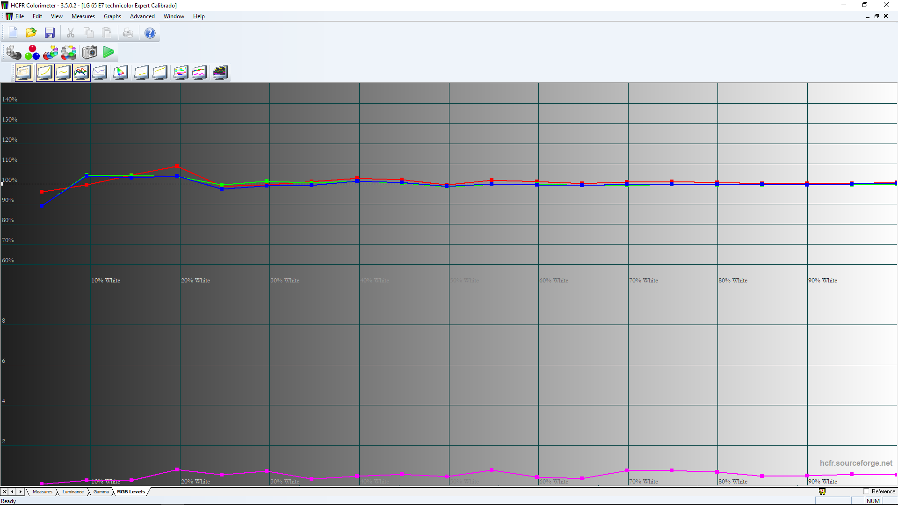
Task: Close current tab with X button at bottom
Action: coord(5,492)
